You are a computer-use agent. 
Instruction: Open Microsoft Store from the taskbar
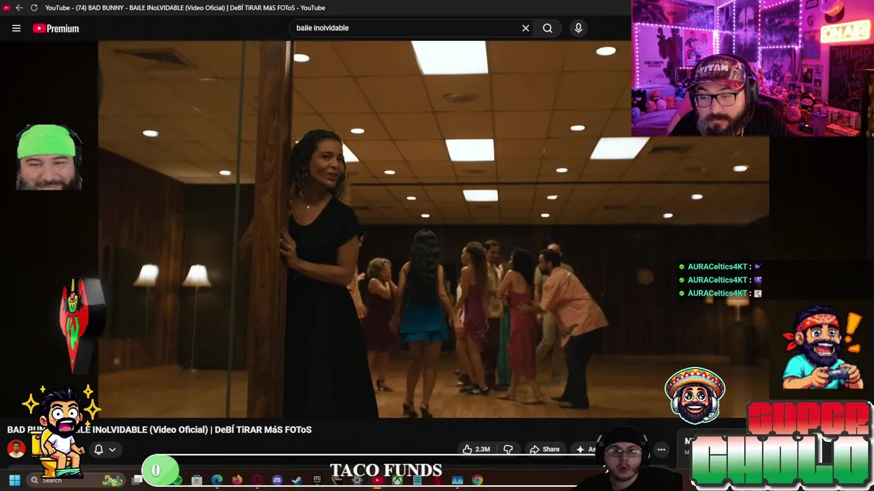[197, 481]
